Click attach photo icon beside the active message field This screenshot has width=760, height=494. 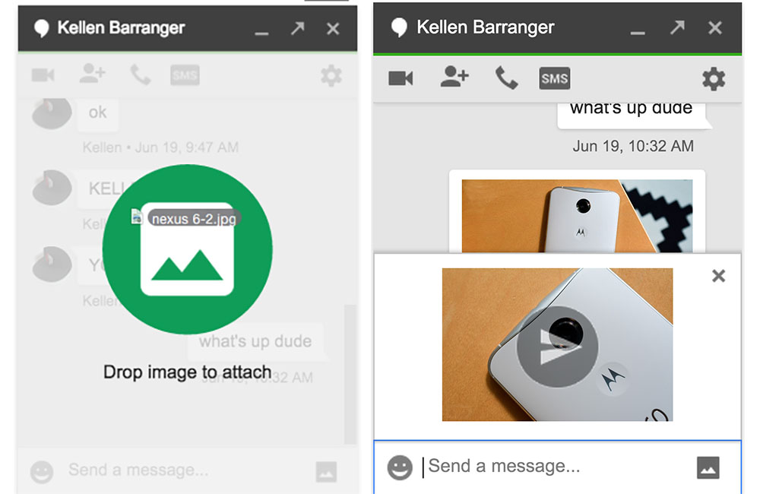(708, 467)
